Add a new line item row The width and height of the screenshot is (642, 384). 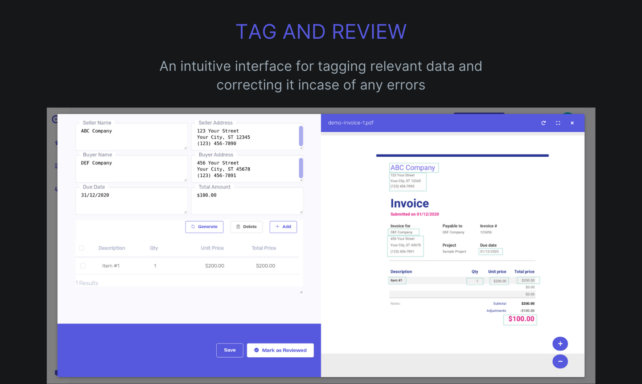(283, 227)
